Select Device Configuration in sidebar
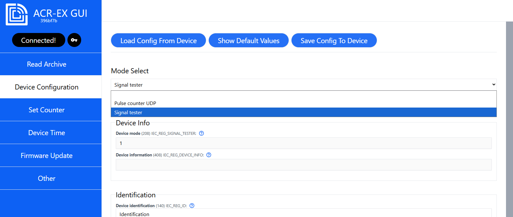513x217 pixels. (x=47, y=87)
